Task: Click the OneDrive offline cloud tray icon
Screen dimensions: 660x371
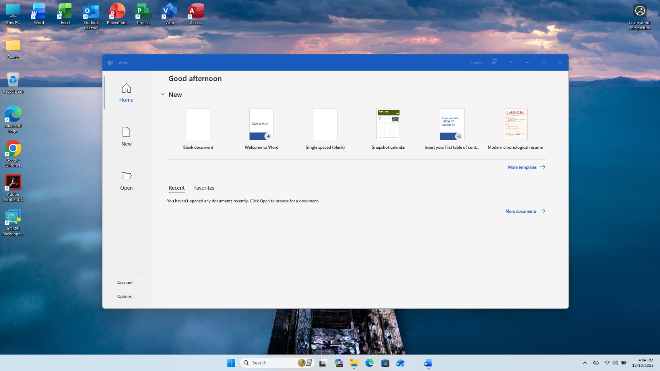Action: pyautogui.click(x=596, y=363)
